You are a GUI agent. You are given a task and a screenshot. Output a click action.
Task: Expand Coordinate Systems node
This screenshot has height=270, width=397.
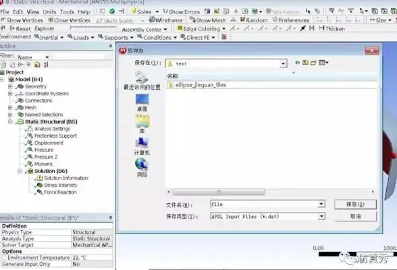10,94
